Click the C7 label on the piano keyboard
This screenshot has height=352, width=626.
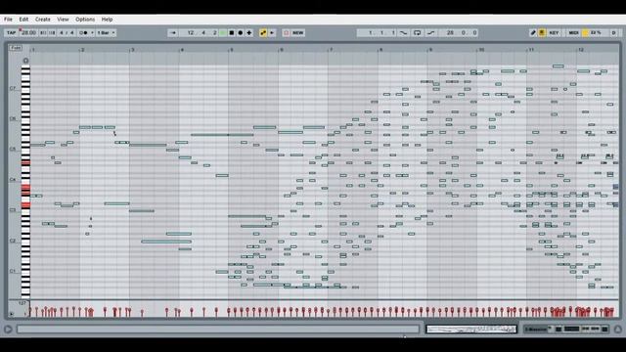[x=13, y=88]
